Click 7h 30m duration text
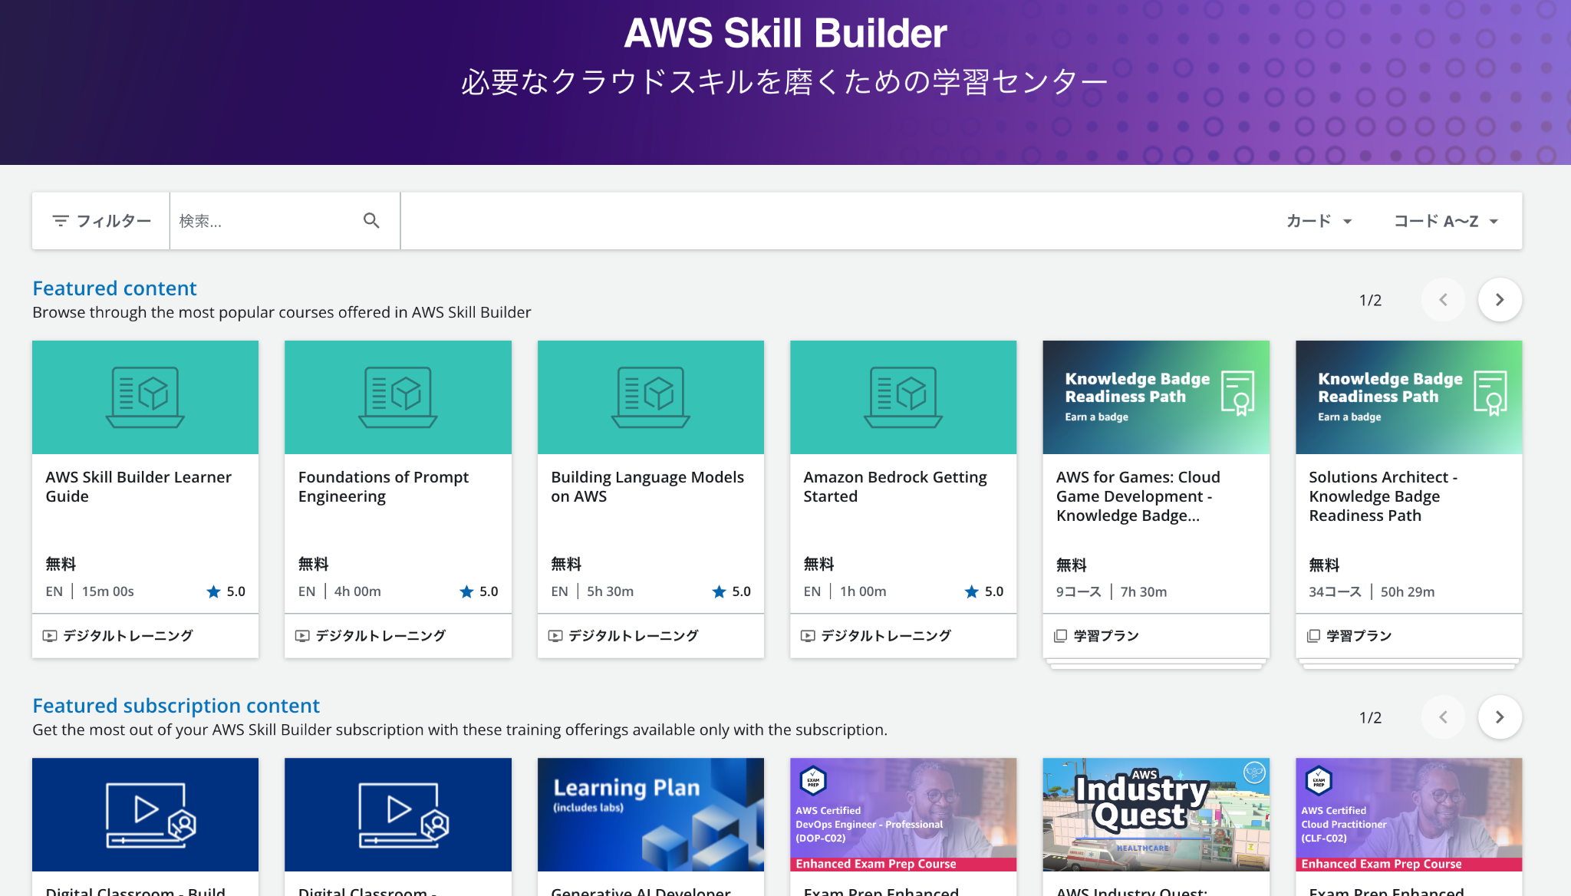The image size is (1571, 896). pos(1144,591)
